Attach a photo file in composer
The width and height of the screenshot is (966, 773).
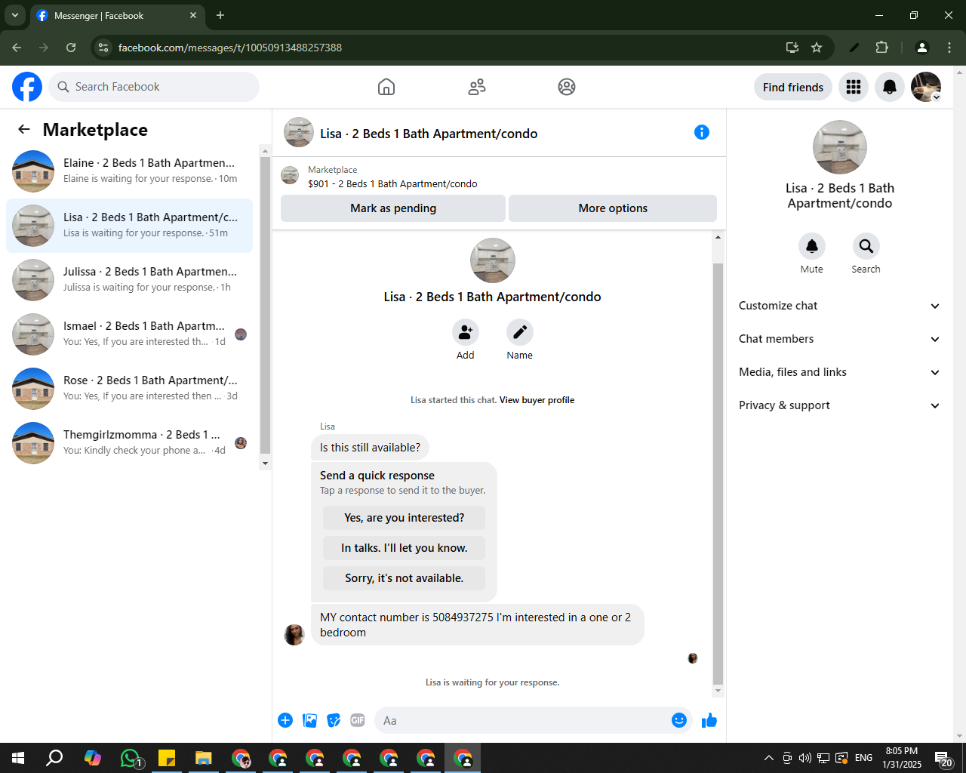coord(309,720)
